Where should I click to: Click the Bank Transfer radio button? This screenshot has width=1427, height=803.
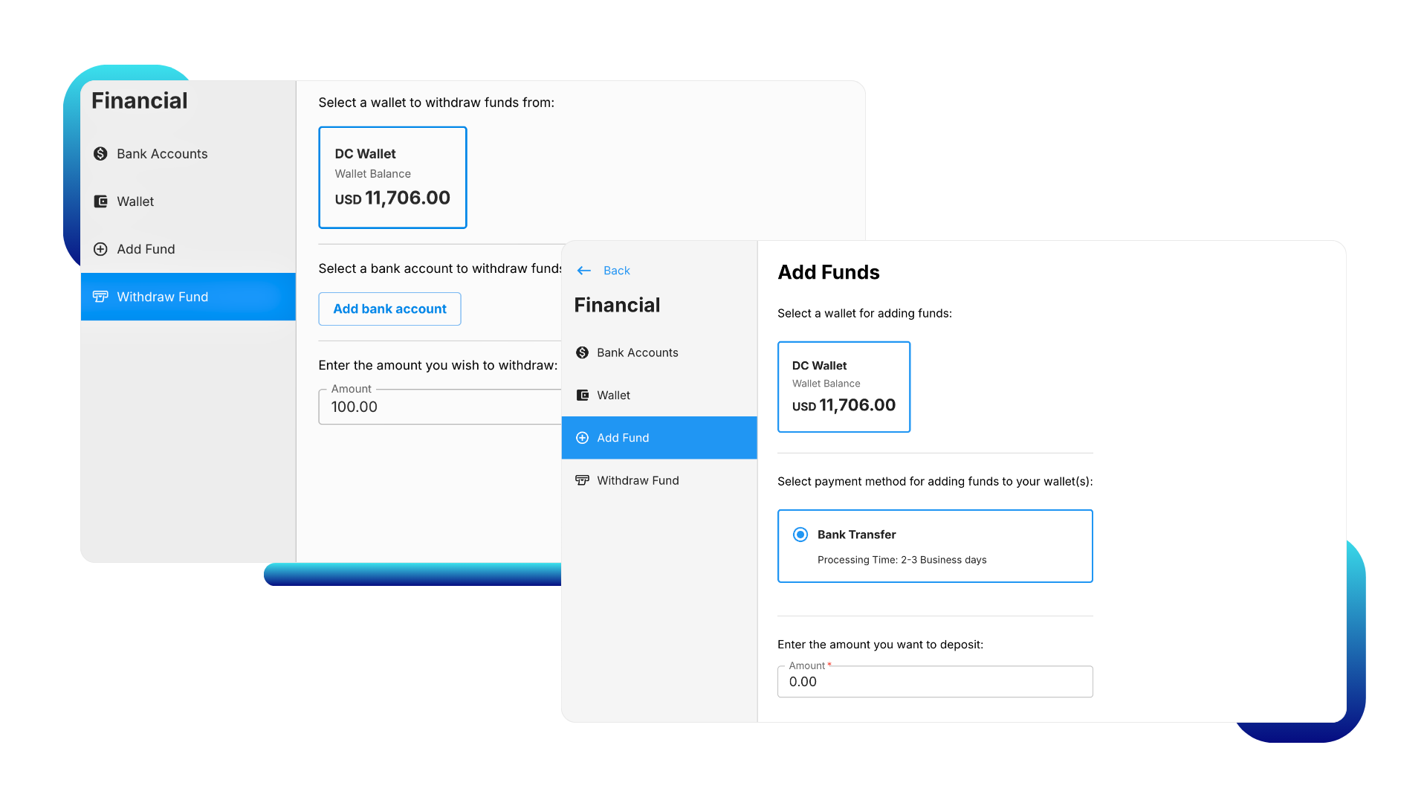pos(800,535)
